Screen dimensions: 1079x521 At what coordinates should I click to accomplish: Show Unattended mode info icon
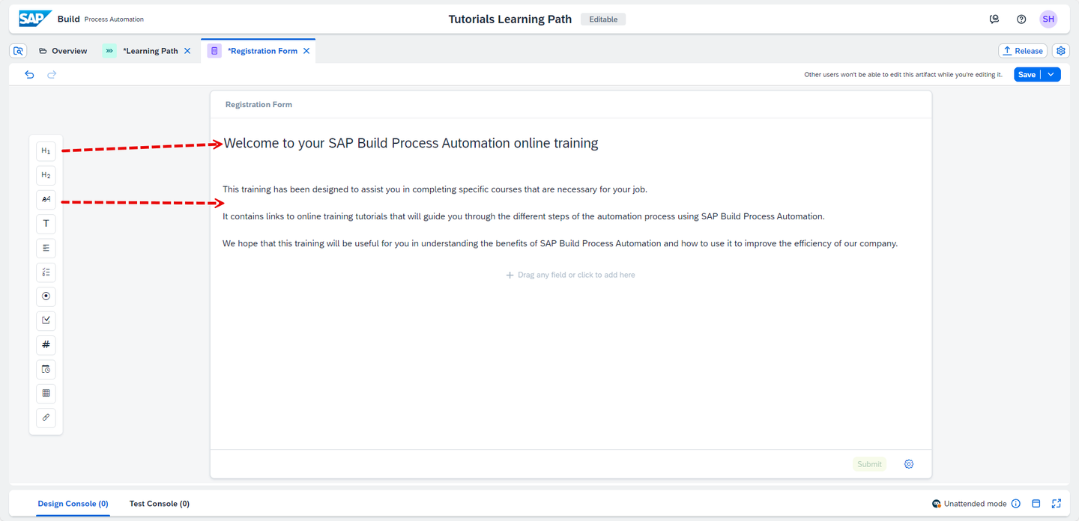click(x=1016, y=504)
